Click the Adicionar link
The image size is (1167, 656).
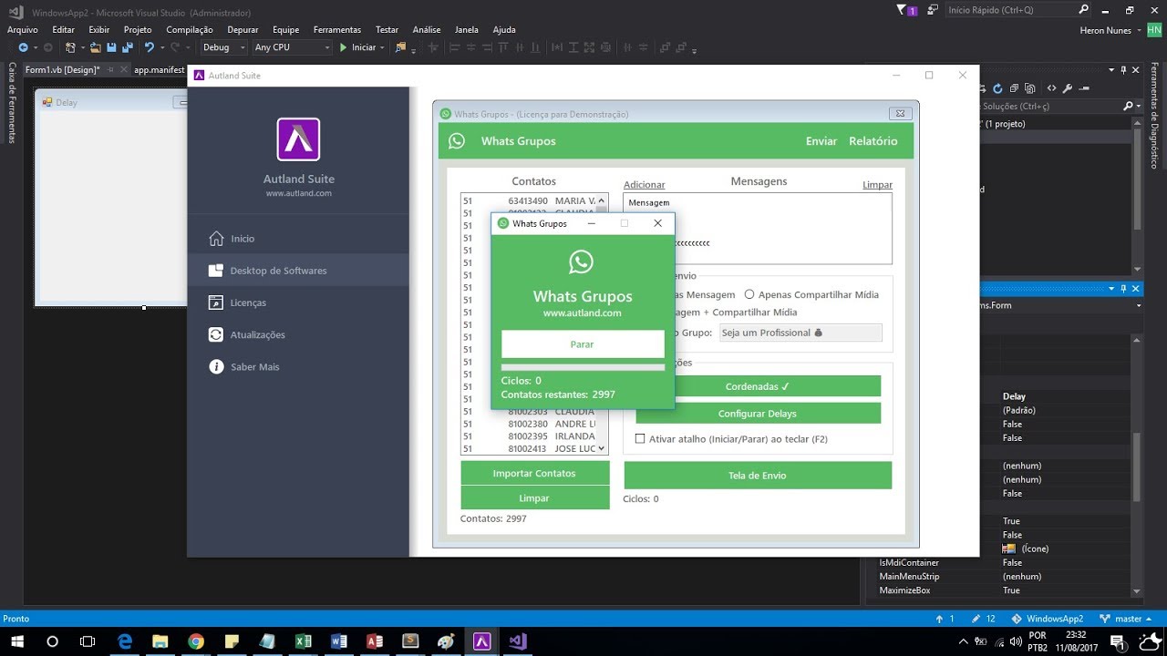(645, 185)
